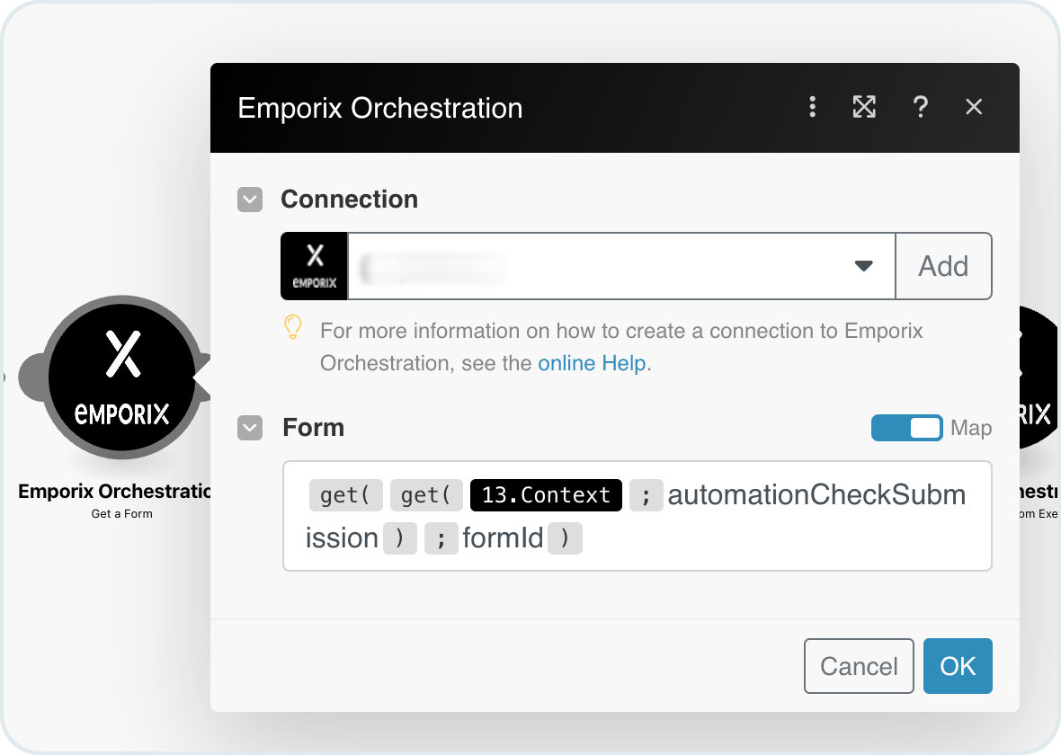Viewport: 1061px width, 755px height.
Task: Click the second get( function pill
Action: coord(426,495)
